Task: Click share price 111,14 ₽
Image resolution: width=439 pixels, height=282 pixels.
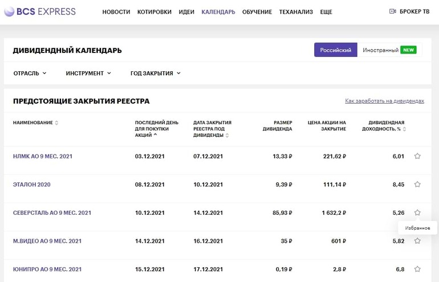Action: (x=335, y=185)
